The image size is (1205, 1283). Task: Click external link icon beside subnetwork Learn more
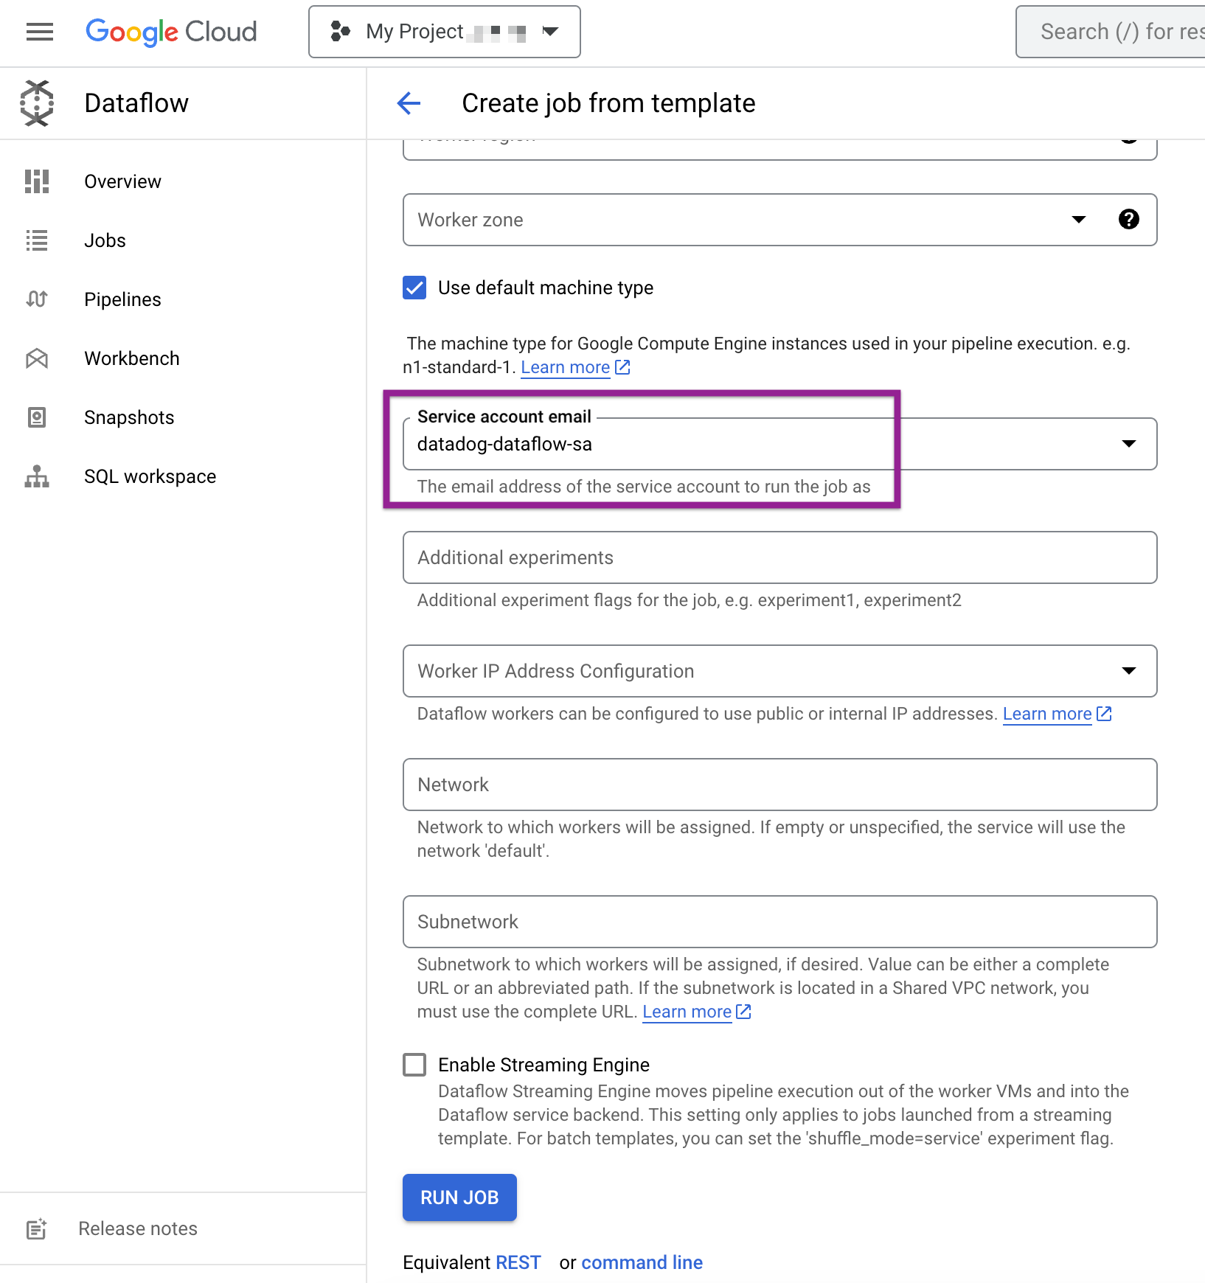pos(743,1012)
